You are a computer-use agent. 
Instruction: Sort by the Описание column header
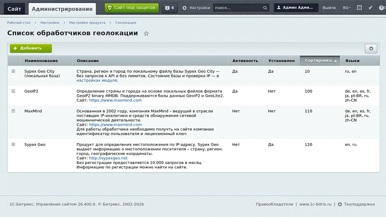pos(150,61)
